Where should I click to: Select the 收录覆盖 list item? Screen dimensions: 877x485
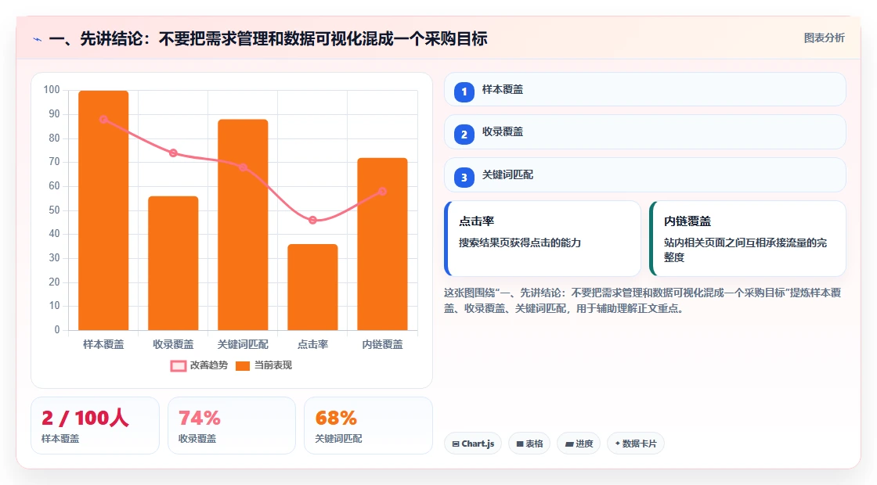click(x=645, y=132)
